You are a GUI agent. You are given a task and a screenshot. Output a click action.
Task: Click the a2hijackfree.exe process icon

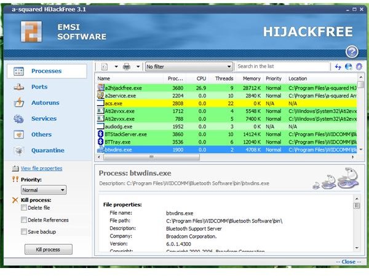click(101, 88)
